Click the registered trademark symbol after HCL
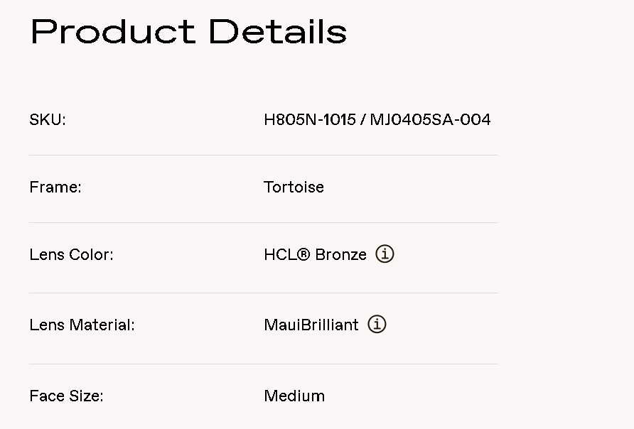This screenshot has height=429, width=634. [x=303, y=254]
